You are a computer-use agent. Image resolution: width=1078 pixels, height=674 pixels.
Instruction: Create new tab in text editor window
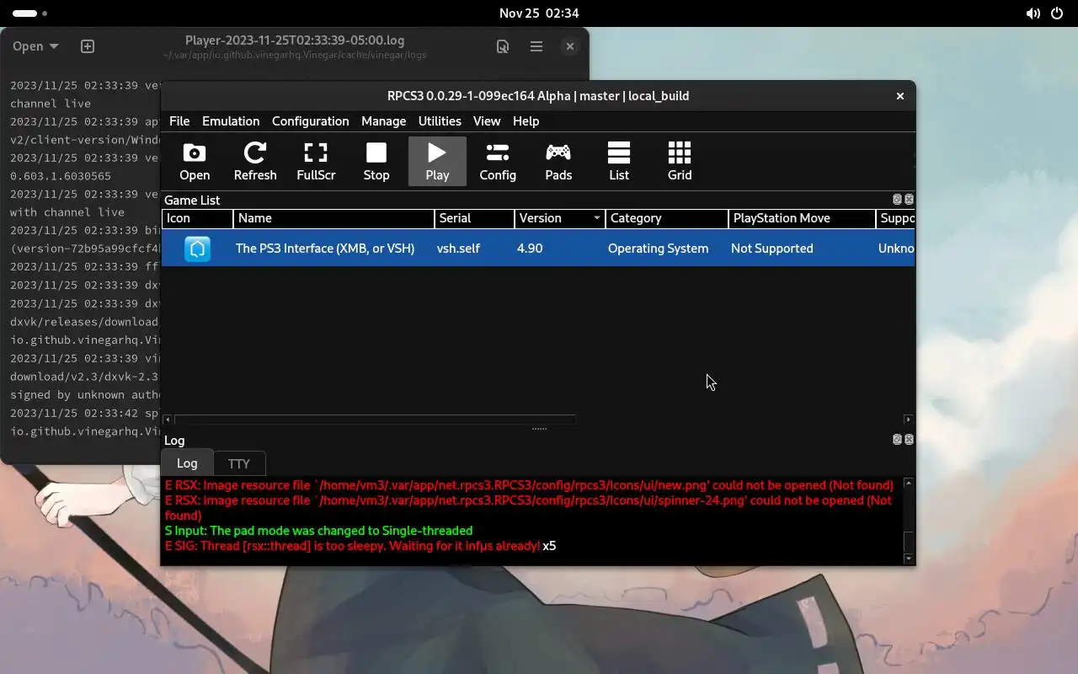[88, 46]
